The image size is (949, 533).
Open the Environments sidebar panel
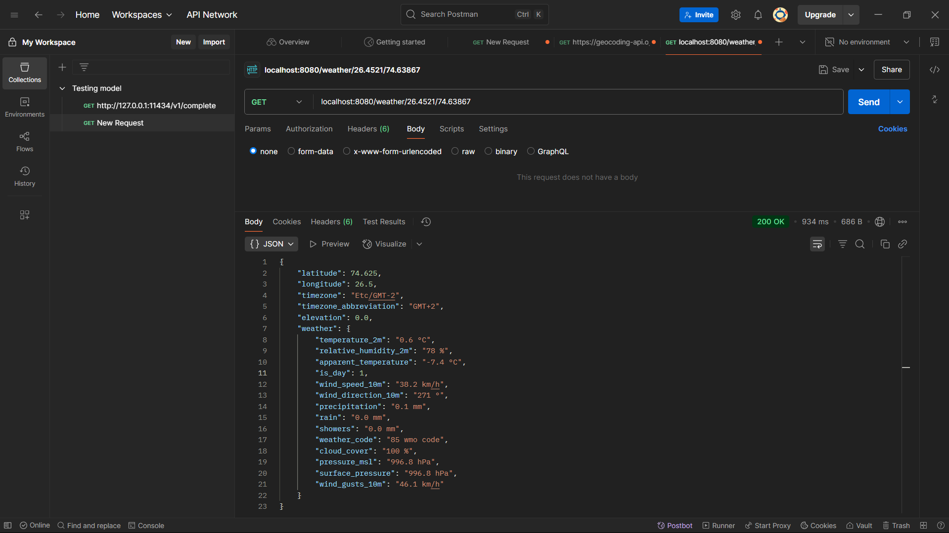pos(25,107)
